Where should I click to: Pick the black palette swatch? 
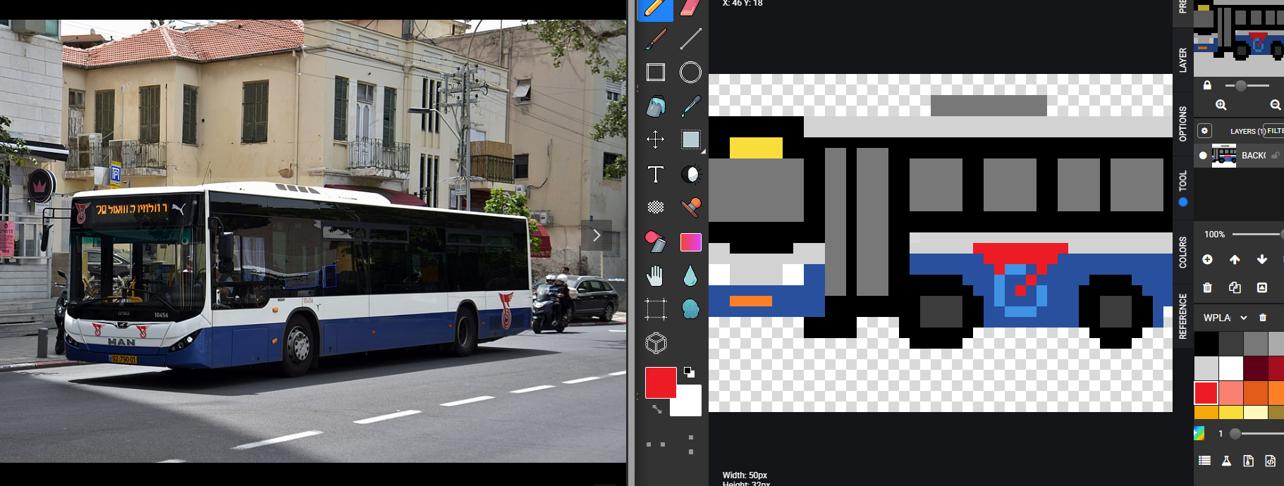pyautogui.click(x=1206, y=343)
